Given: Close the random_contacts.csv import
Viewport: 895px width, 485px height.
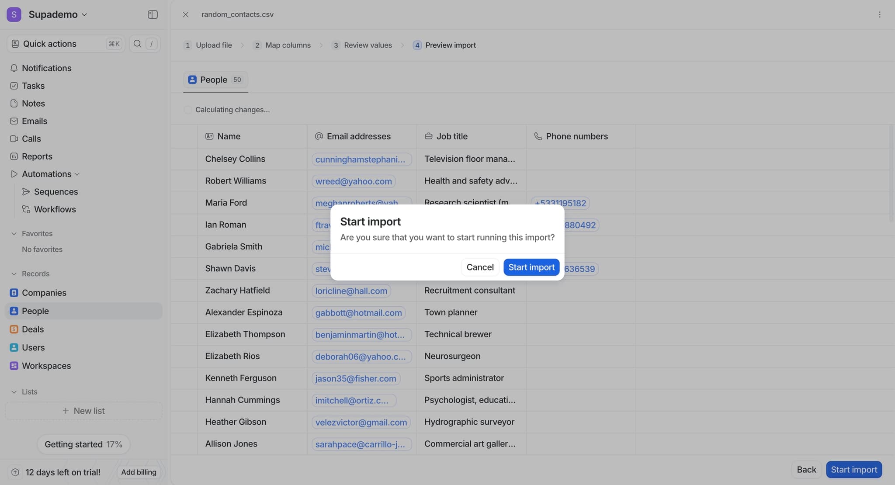Looking at the screenshot, I should click(186, 14).
